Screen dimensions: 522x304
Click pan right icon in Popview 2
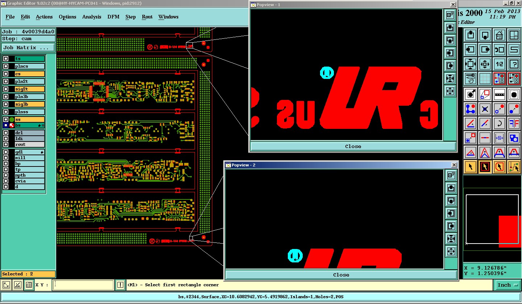[451, 226]
